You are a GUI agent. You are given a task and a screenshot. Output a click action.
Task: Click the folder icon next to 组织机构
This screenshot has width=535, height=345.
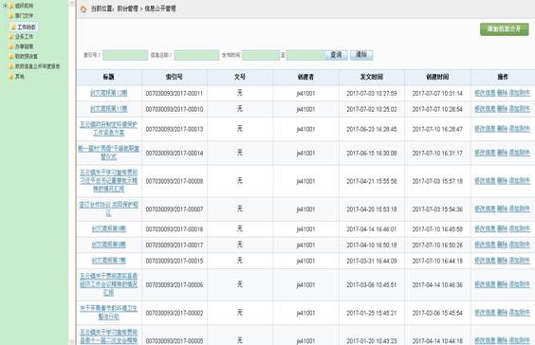coord(11,6)
